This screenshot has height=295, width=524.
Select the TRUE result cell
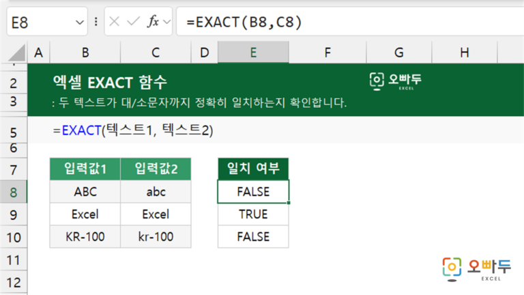tap(253, 214)
